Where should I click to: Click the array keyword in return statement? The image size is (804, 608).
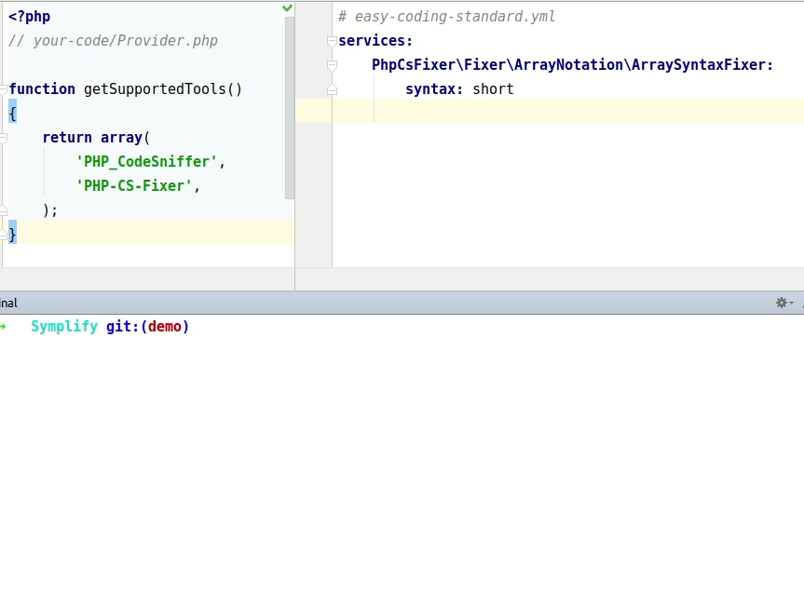(x=121, y=138)
